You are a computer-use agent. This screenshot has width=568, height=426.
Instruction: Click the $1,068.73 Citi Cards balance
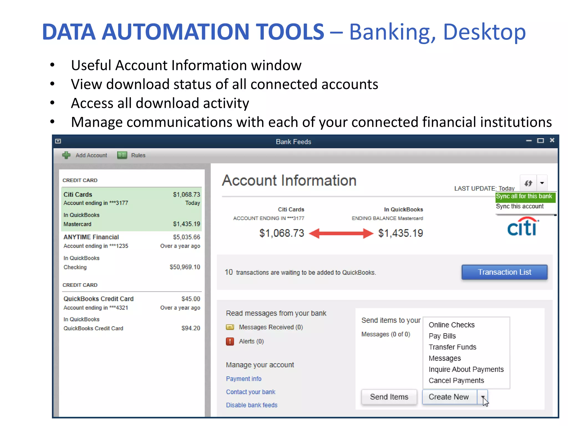coord(282,233)
